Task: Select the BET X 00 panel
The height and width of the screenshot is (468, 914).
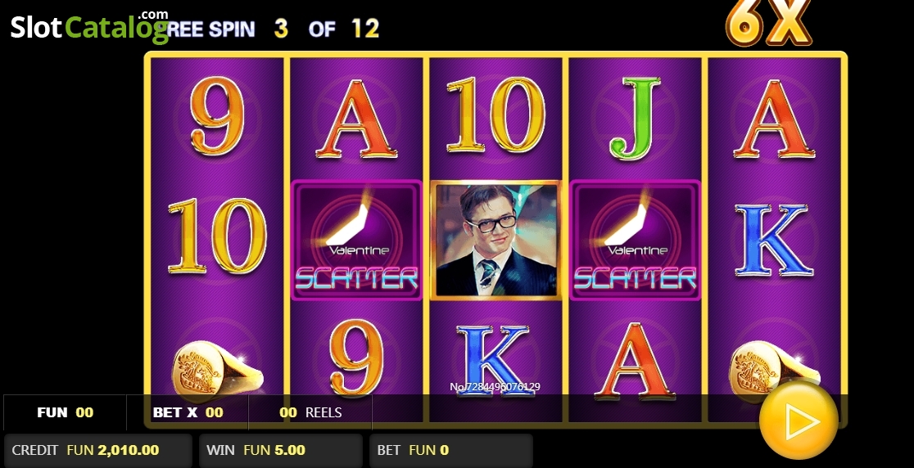Action: [x=188, y=412]
